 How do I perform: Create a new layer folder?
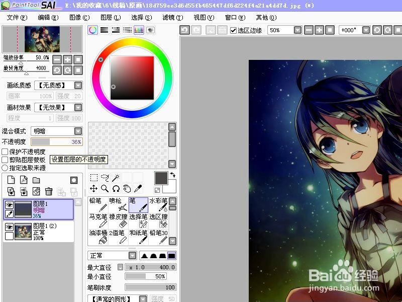pyautogui.click(x=36, y=180)
